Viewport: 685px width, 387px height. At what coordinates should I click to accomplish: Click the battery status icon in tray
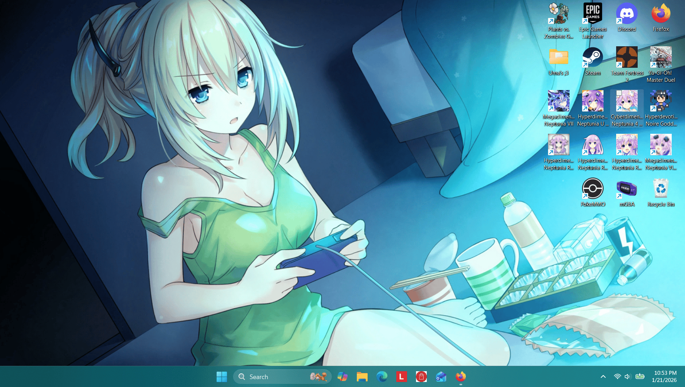click(x=640, y=377)
